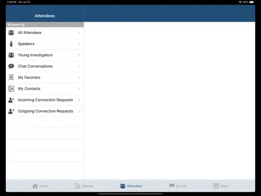
Task: Click the My Contacts address book icon
Action: point(11,89)
